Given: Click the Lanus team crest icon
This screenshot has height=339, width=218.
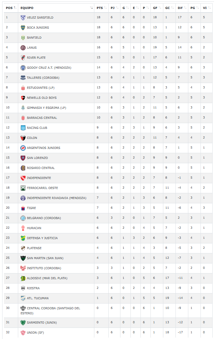Looking at the screenshot, I should point(23,48).
